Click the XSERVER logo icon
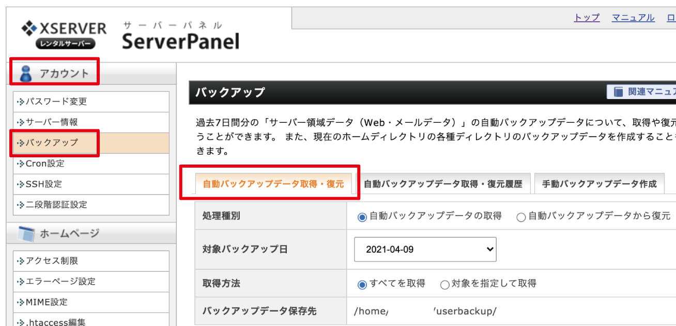 tap(28, 28)
